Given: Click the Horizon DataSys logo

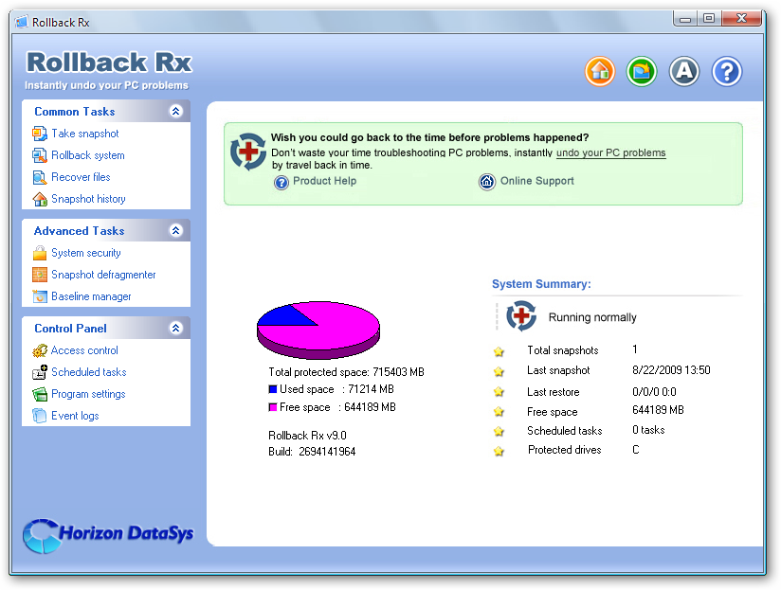Looking at the screenshot, I should (108, 536).
